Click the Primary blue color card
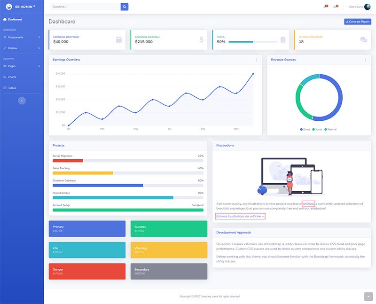The height and width of the screenshot is (304, 376). pyautogui.click(x=87, y=228)
